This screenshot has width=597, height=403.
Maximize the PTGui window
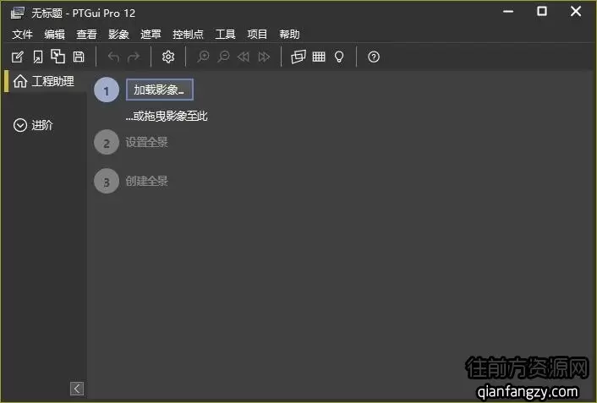(542, 12)
